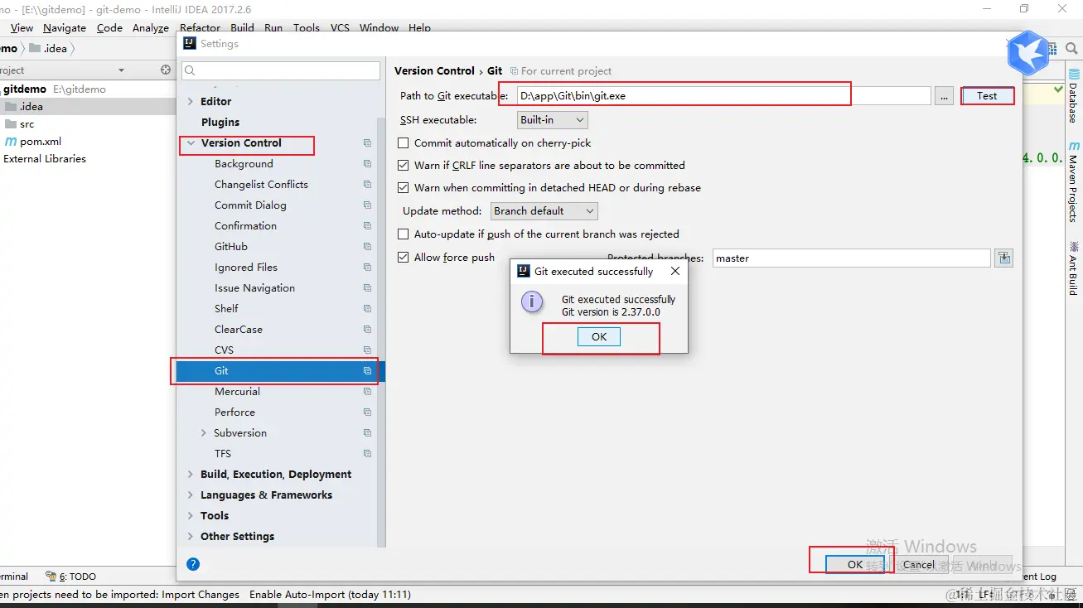Open the Code menu
This screenshot has width=1083, height=608.
(109, 27)
